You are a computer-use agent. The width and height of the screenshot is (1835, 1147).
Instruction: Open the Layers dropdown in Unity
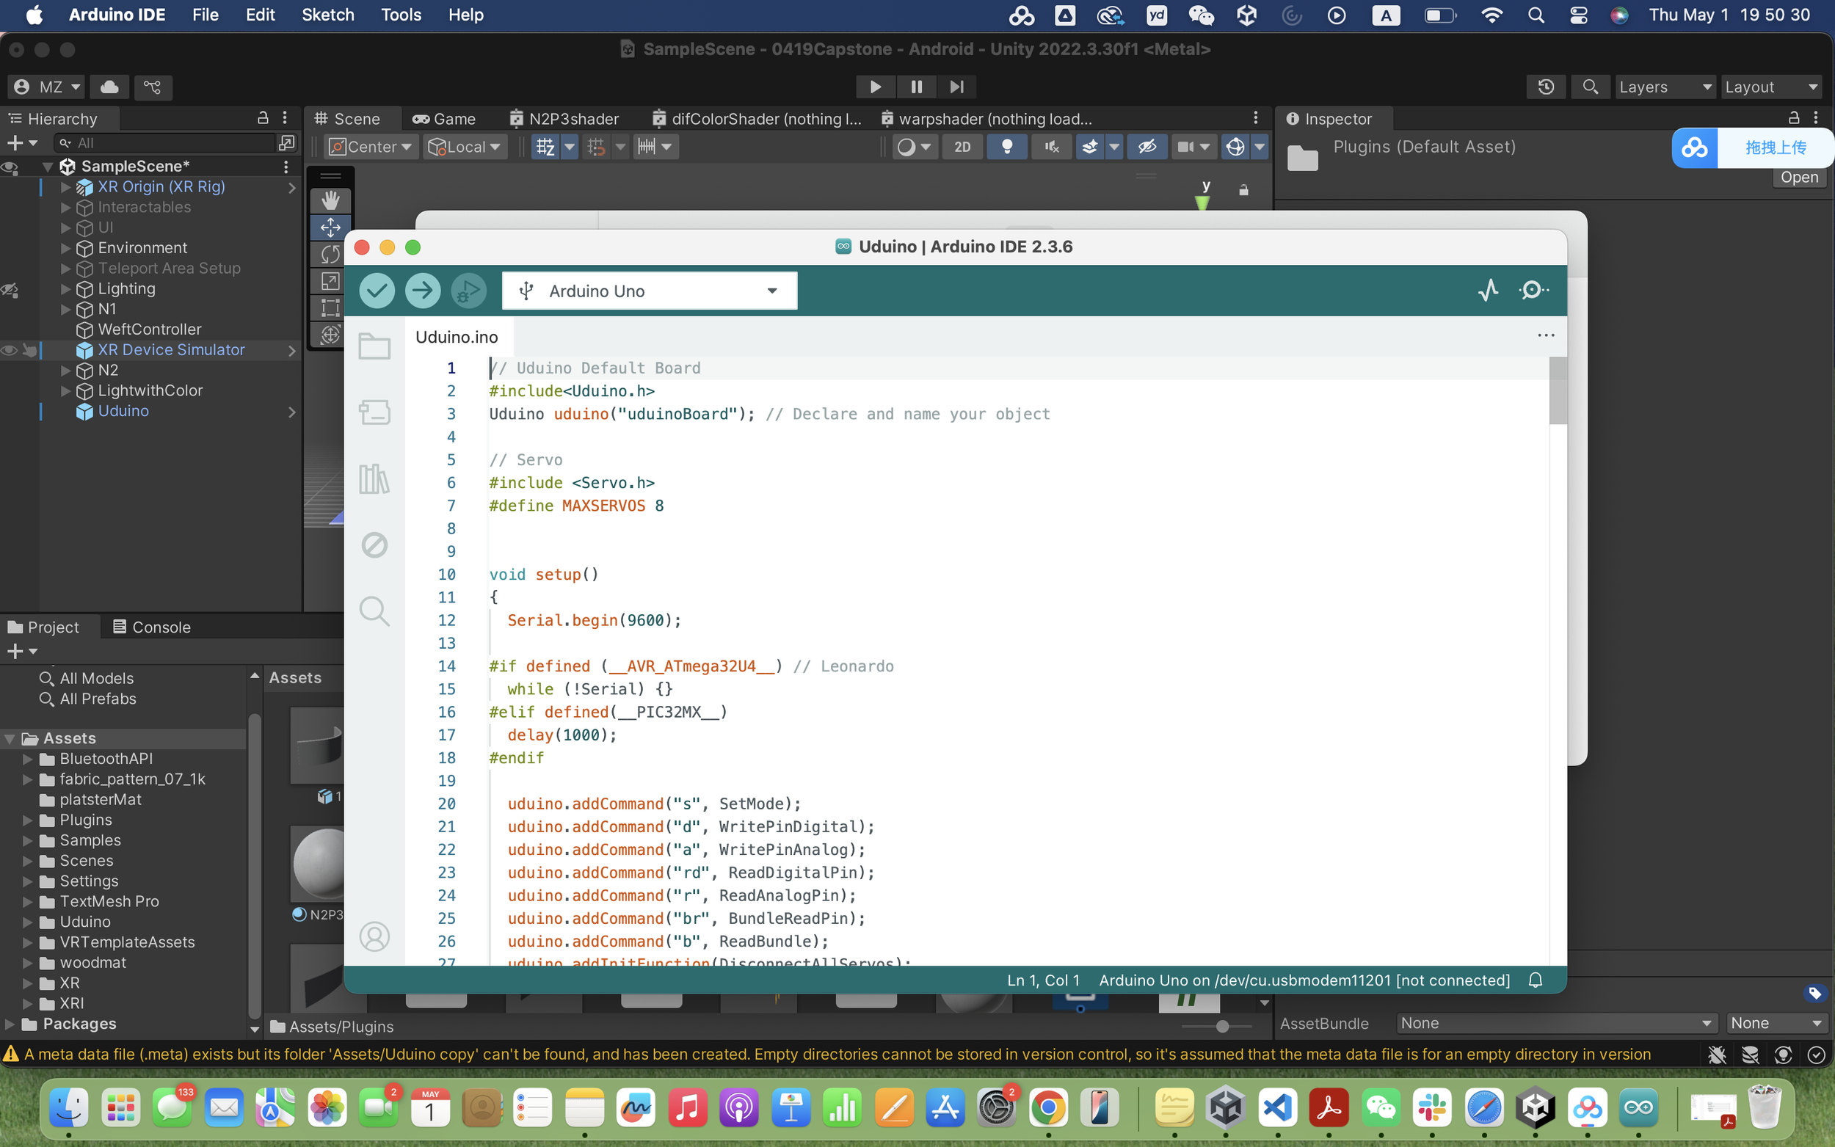pyautogui.click(x=1664, y=87)
